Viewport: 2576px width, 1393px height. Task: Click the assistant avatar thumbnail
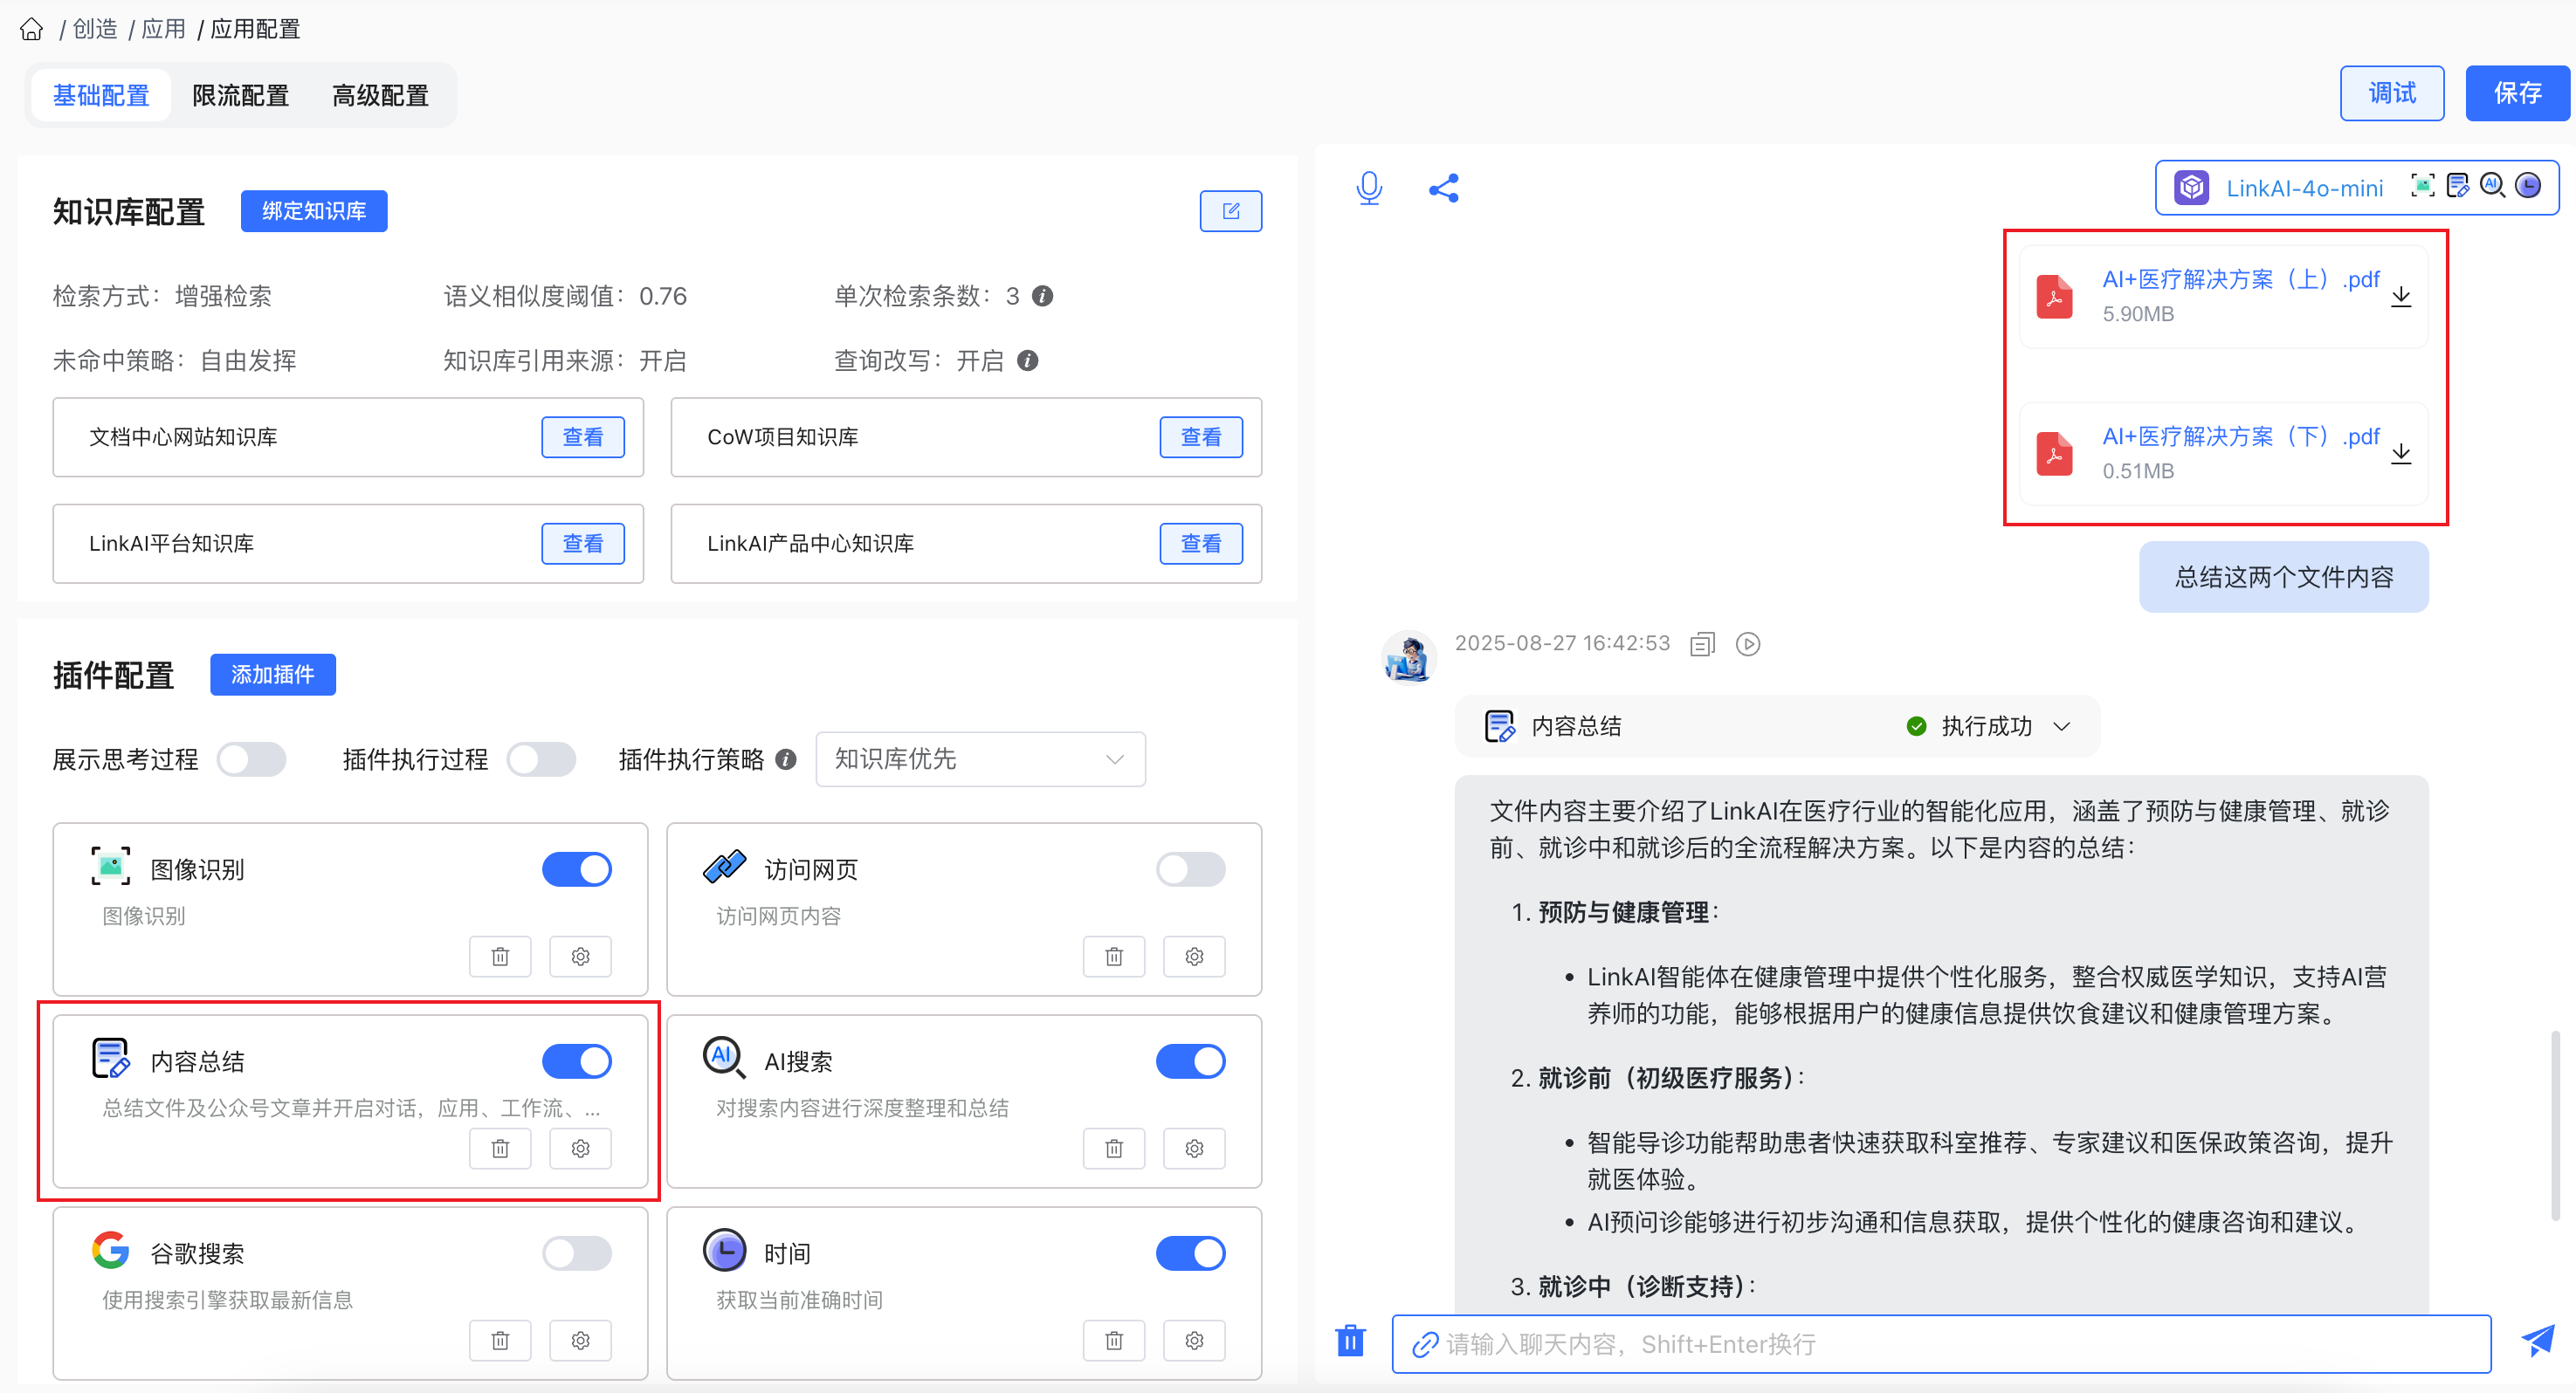[1409, 656]
